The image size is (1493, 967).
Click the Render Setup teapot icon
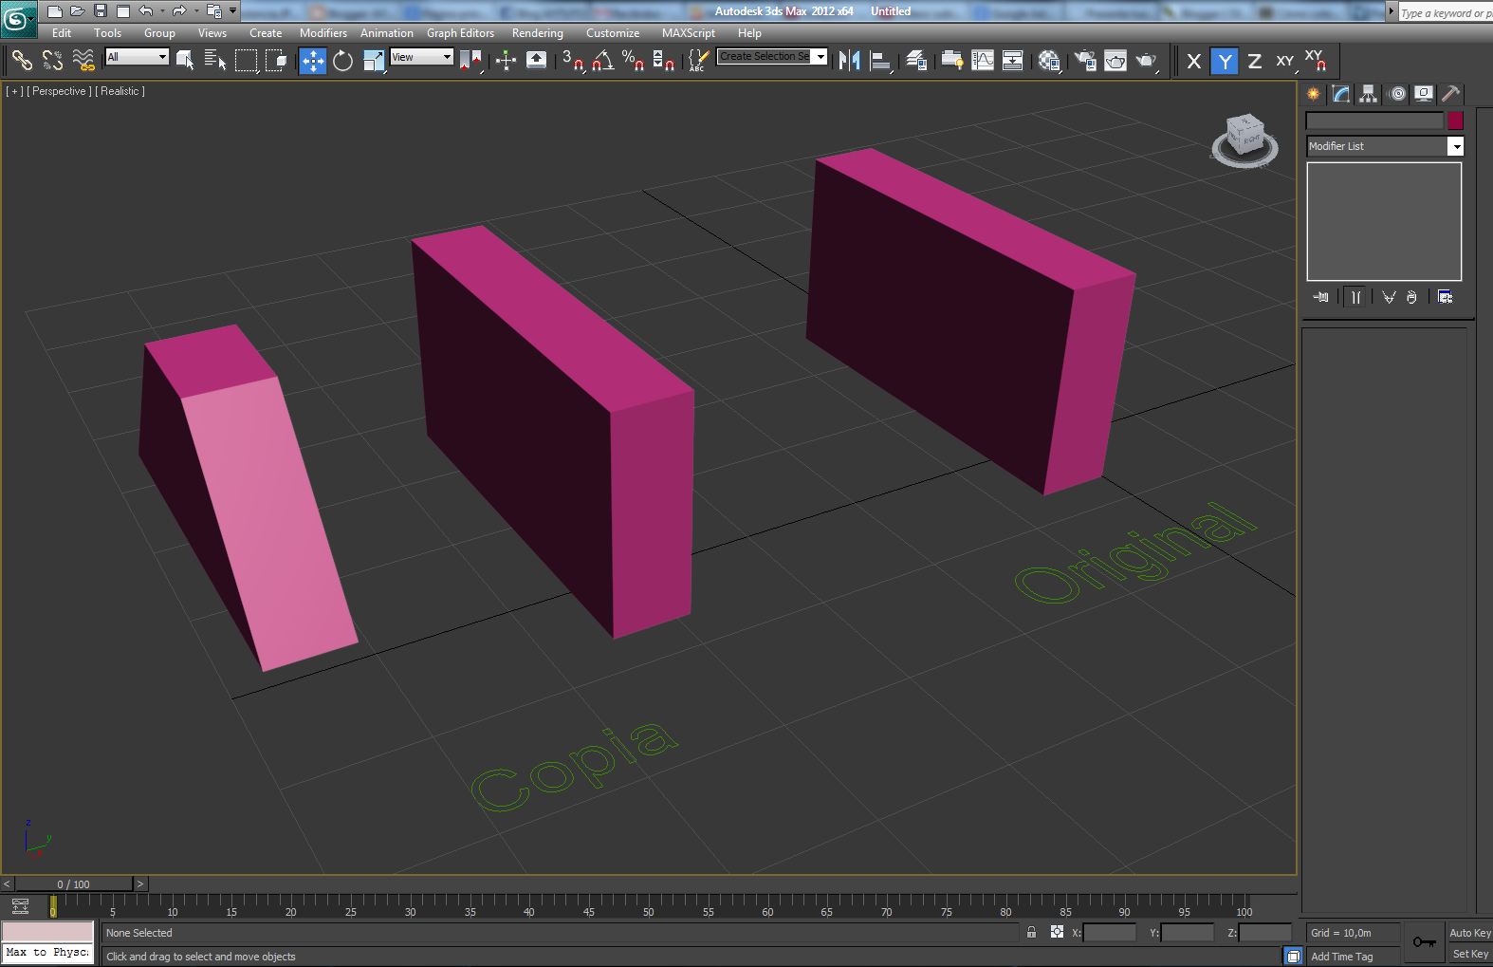tap(1085, 61)
